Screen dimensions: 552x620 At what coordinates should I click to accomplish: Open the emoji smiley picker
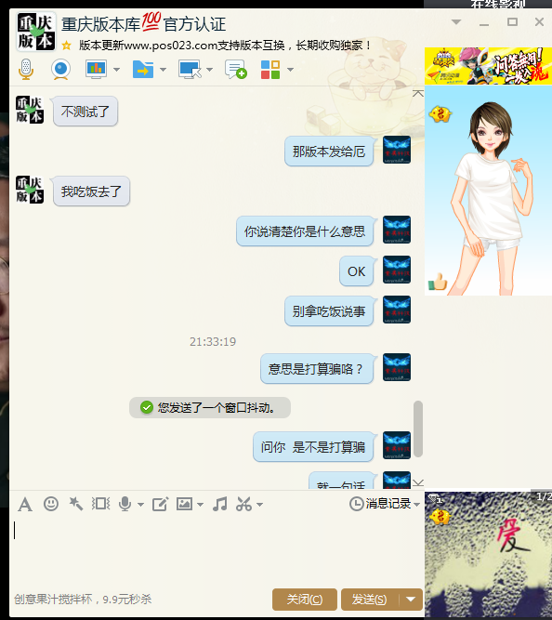point(51,504)
